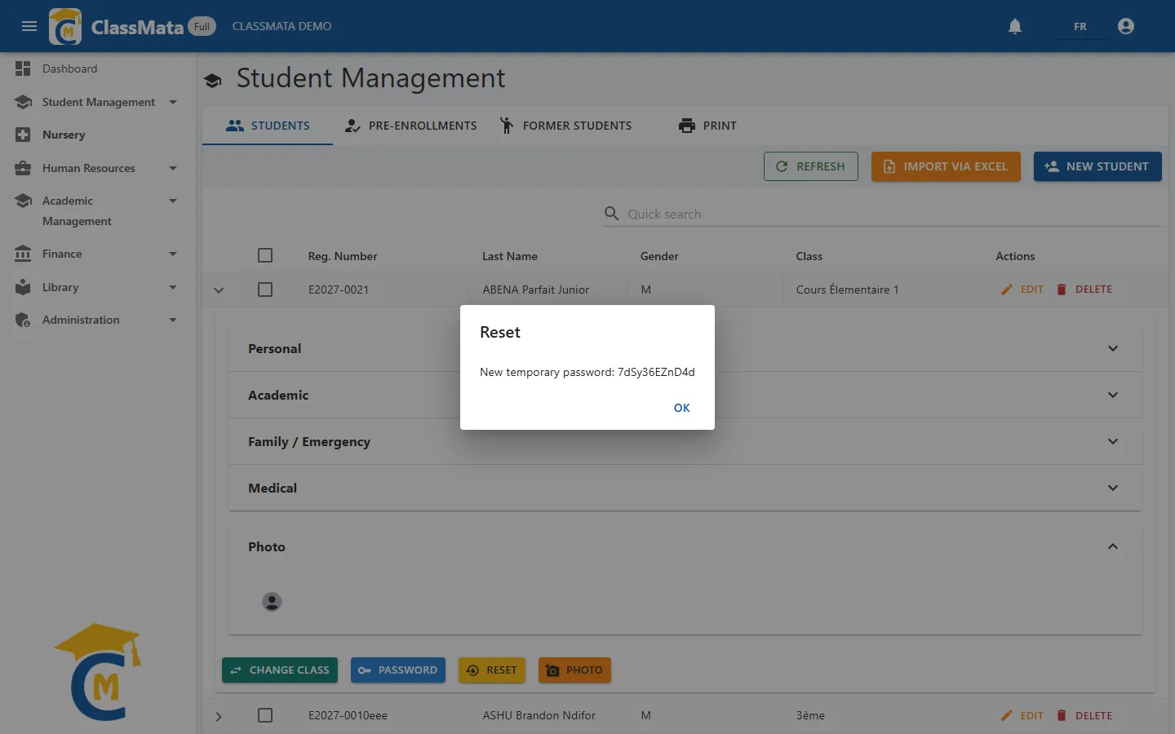
Task: Expand the Academic Management sidebar arrow
Action: point(173,201)
